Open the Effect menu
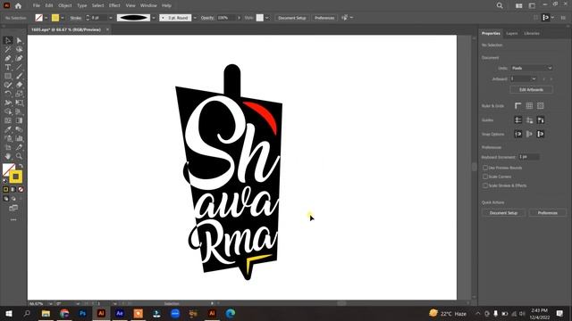 point(114,5)
